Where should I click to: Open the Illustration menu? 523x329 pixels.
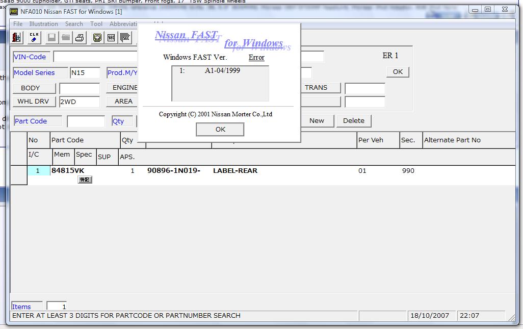(43, 24)
